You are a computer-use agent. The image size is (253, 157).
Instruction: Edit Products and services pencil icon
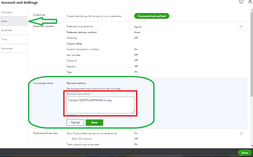click(241, 134)
